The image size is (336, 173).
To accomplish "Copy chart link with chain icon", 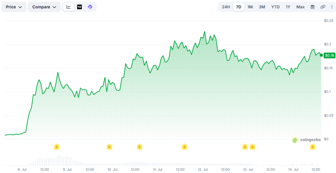I will (x=323, y=7).
